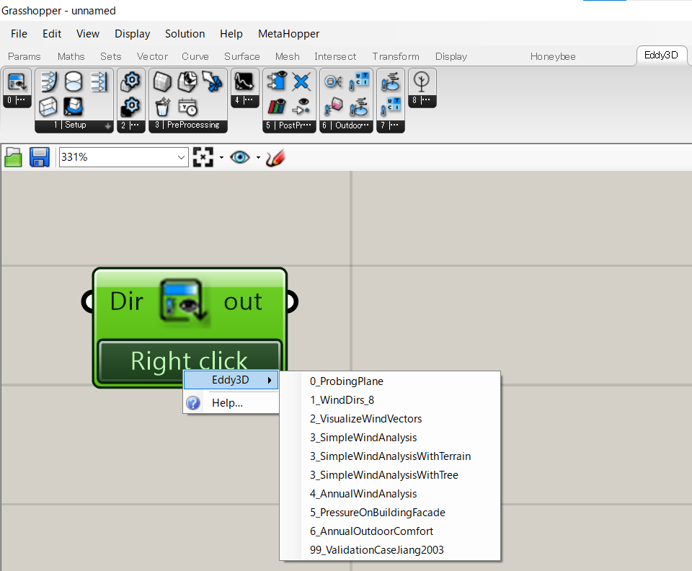Click the blue fan arrow icon in PreProcessing
This screenshot has height=571, width=692.
213,81
